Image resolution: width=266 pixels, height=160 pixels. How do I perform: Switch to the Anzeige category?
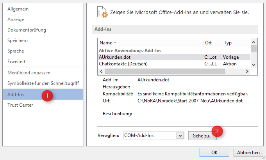tap(16, 19)
